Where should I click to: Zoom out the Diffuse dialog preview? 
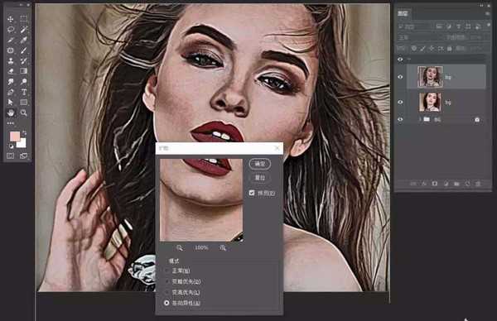180,247
